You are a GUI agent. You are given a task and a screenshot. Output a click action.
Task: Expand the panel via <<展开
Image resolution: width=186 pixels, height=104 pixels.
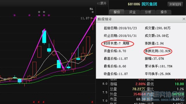[x=102, y=3]
